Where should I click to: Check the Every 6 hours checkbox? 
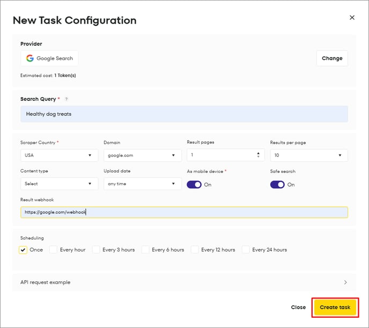[x=145, y=250]
